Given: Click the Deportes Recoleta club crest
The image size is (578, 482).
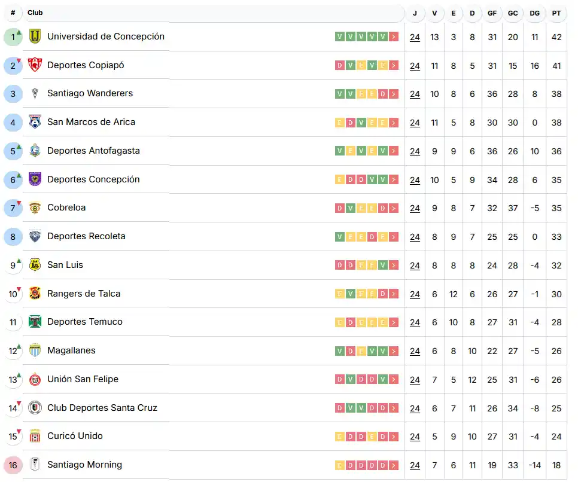Looking at the screenshot, I should (35, 236).
